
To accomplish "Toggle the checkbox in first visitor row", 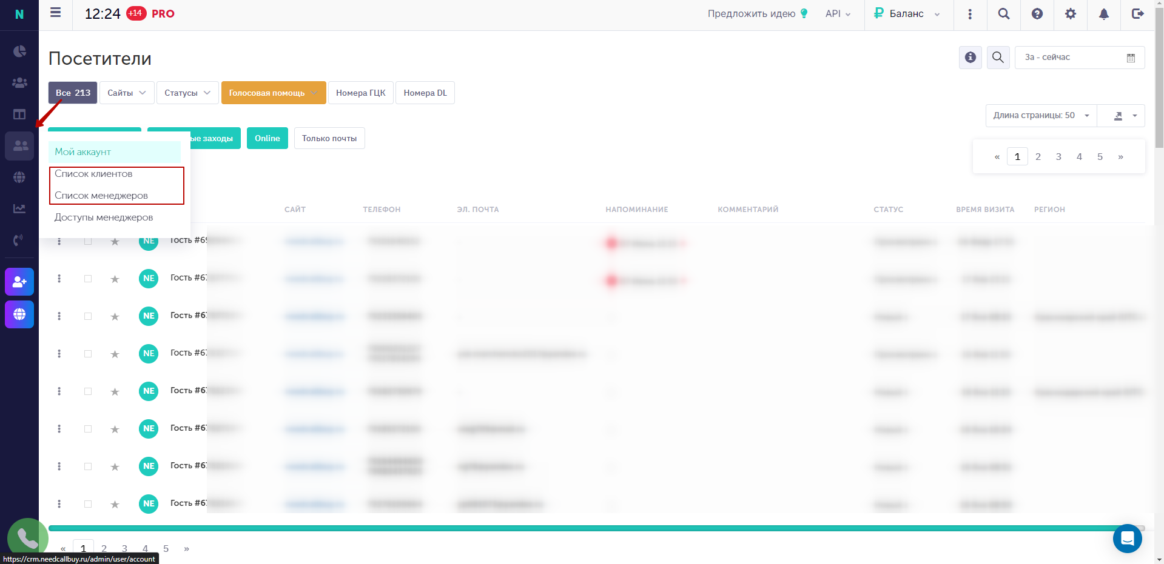I will (88, 241).
